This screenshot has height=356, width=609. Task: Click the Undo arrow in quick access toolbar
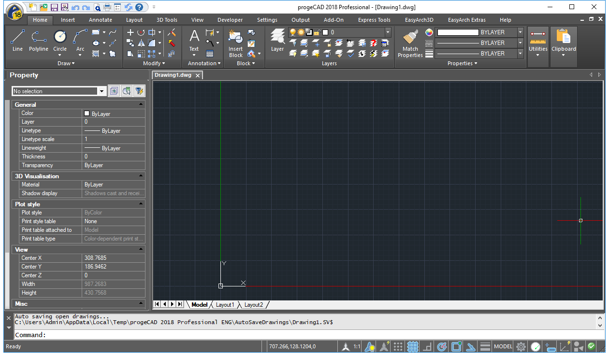pyautogui.click(x=75, y=7)
